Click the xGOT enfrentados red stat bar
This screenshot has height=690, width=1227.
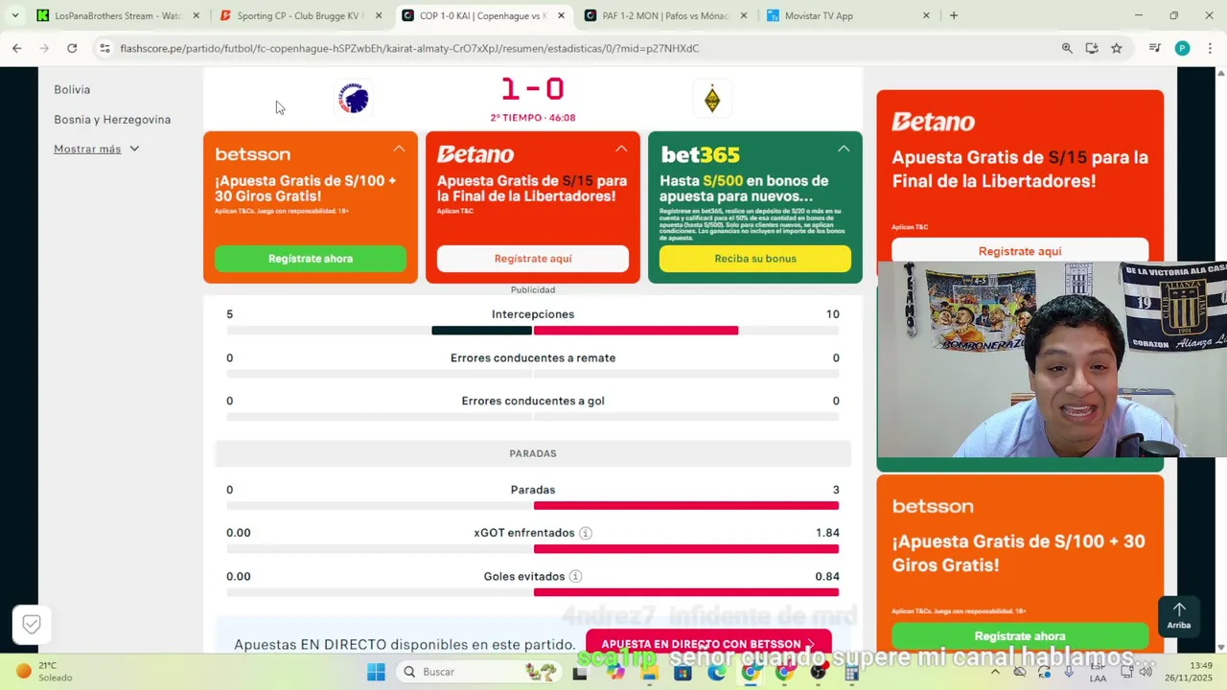coord(686,549)
